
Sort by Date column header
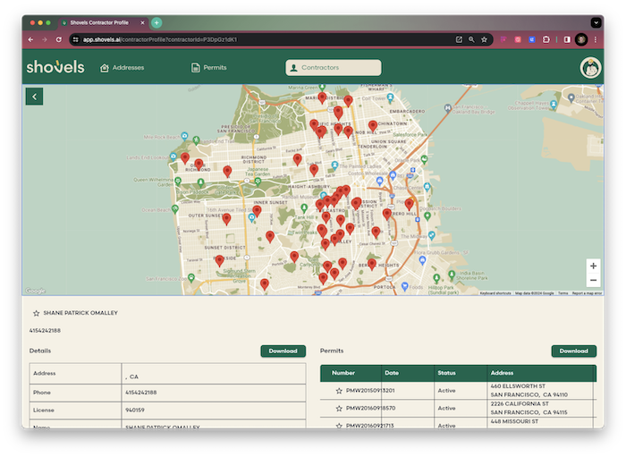pyautogui.click(x=392, y=373)
